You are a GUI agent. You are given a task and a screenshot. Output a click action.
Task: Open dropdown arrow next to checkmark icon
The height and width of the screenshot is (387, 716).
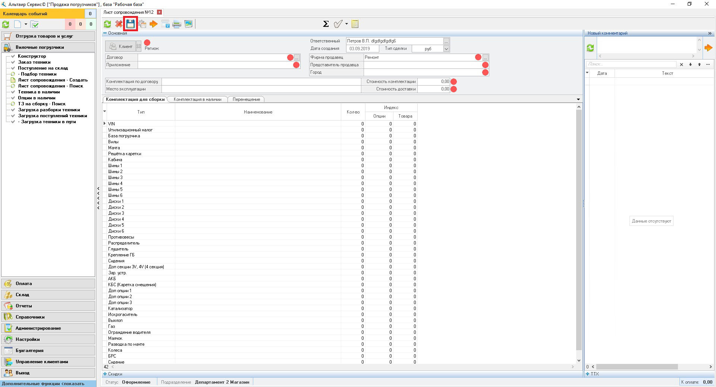pyautogui.click(x=346, y=24)
